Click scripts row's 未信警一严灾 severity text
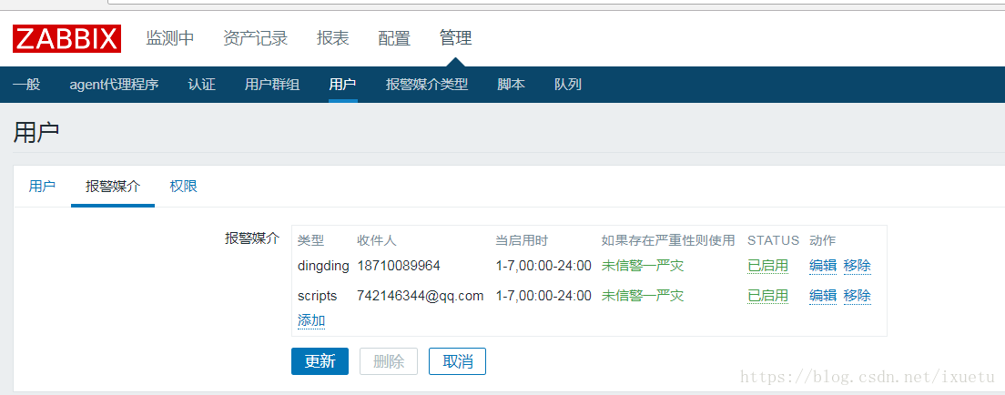The width and height of the screenshot is (1005, 395). (642, 296)
